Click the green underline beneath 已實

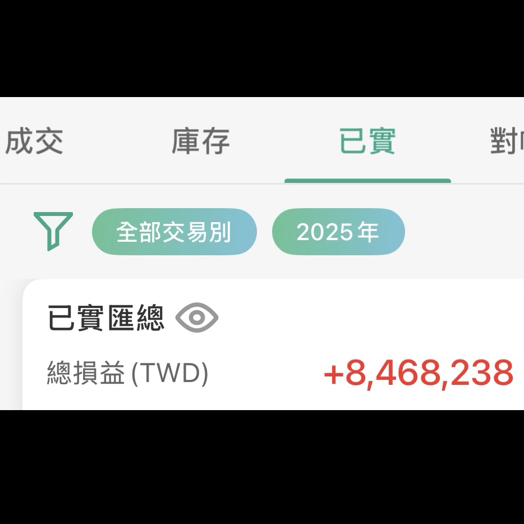click(x=367, y=181)
